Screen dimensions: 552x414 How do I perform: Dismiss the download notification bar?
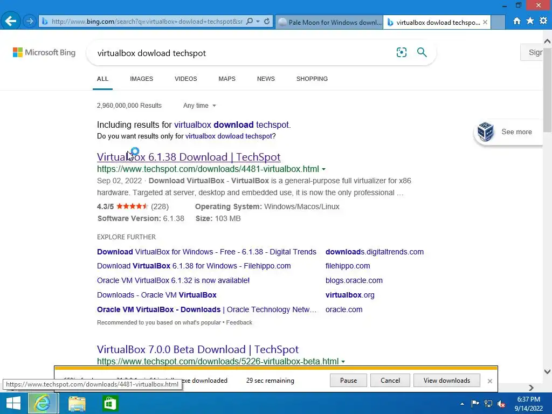(489, 381)
